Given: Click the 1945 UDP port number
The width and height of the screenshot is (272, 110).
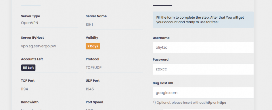Looking at the screenshot, I should coord(90,89).
